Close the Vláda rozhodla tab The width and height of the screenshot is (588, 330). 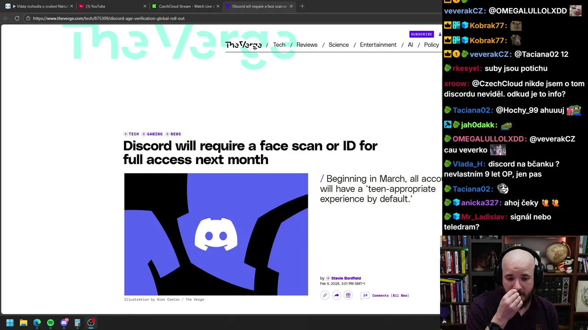tap(72, 6)
